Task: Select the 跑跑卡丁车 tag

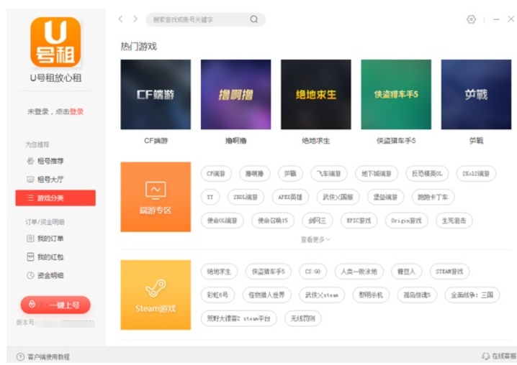Action: 433,197
